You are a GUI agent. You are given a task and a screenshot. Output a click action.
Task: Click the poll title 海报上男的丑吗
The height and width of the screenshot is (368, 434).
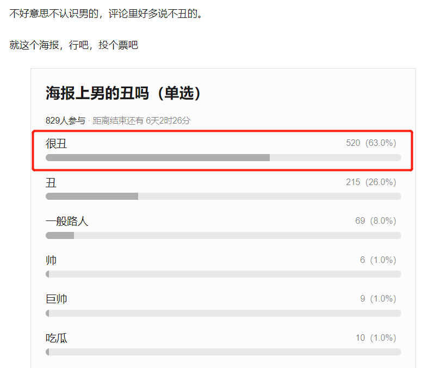click(97, 93)
